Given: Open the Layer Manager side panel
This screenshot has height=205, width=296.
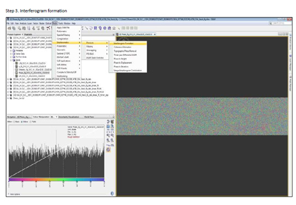Looking at the screenshot, I should (291, 63).
